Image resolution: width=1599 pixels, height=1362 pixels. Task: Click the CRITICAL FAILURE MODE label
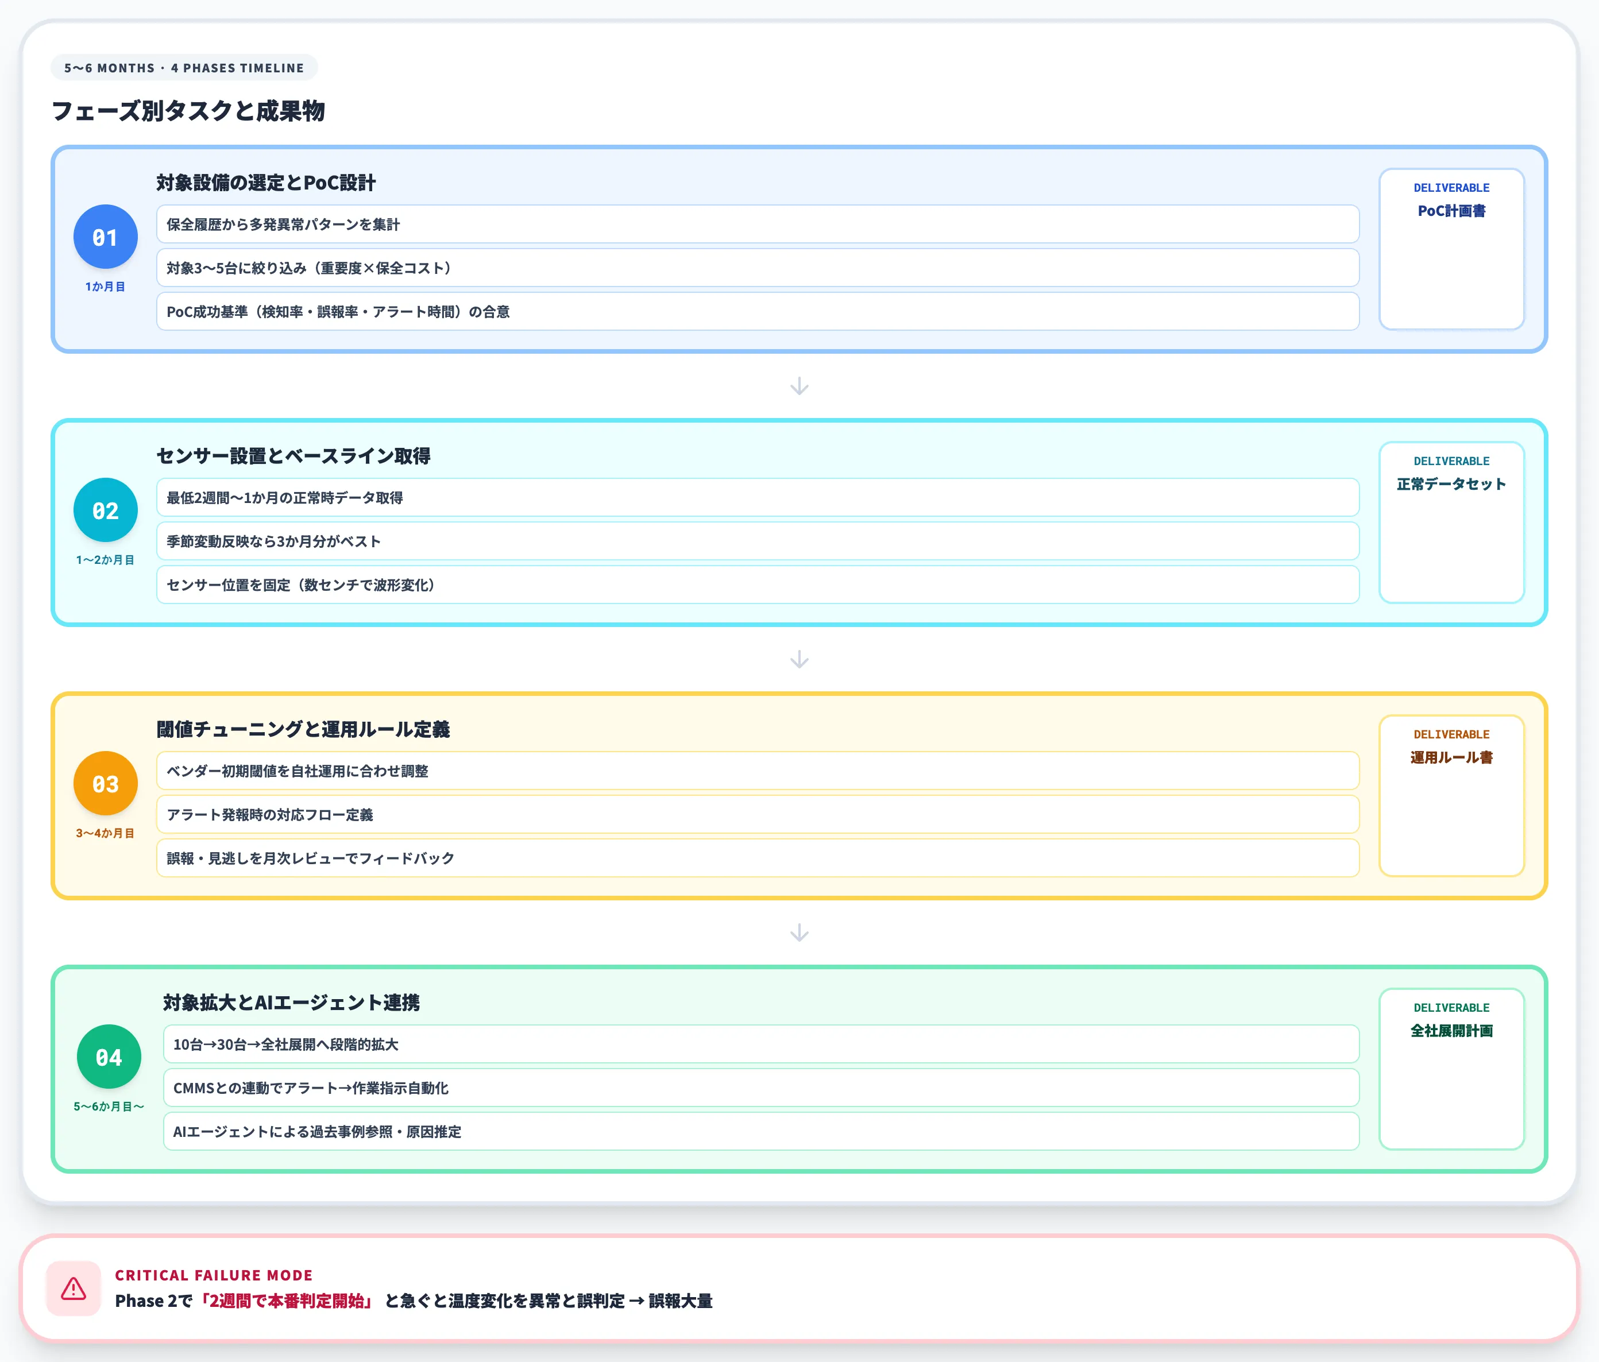tap(214, 1275)
